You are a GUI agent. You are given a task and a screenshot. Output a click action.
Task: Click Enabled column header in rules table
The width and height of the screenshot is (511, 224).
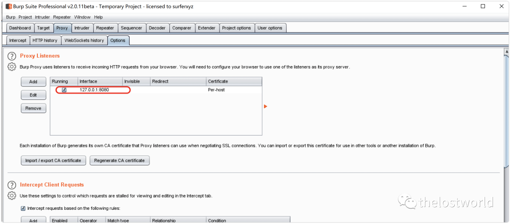[x=64, y=220]
